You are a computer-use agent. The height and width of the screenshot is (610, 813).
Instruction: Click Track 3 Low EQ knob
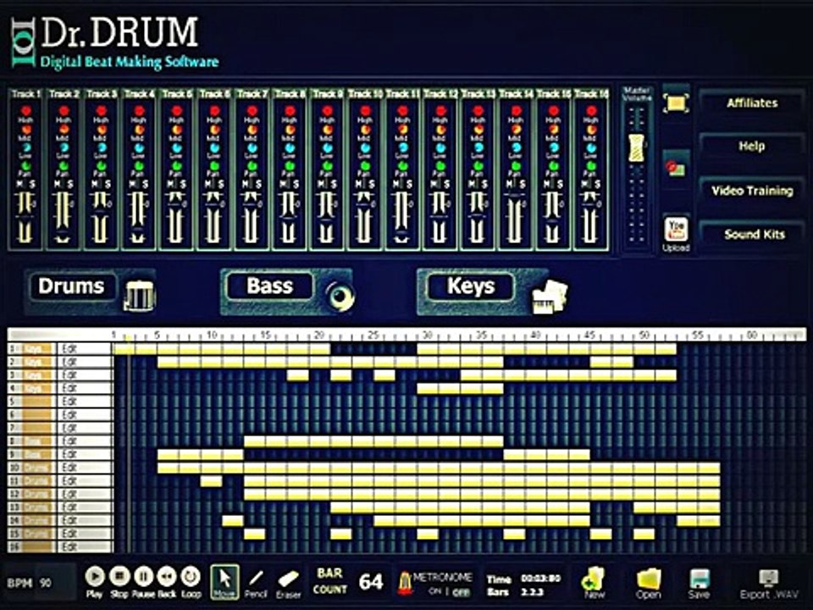coord(102,147)
